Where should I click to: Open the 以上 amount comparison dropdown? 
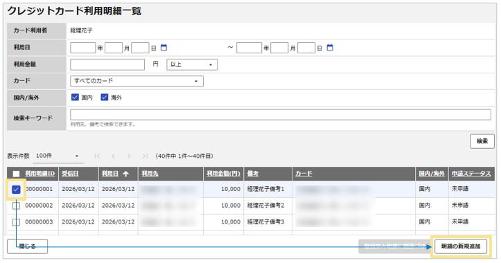(192, 64)
